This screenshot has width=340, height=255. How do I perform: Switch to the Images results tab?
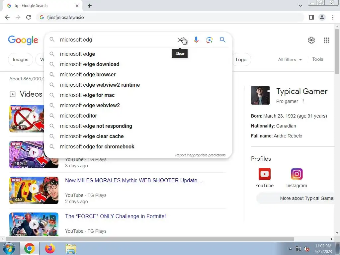click(x=20, y=59)
